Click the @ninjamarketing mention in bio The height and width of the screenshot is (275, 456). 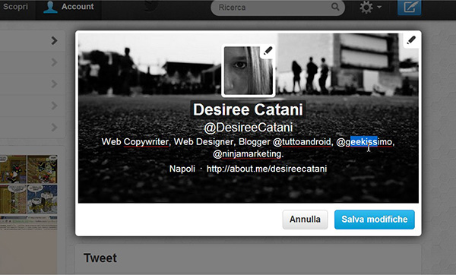click(247, 153)
